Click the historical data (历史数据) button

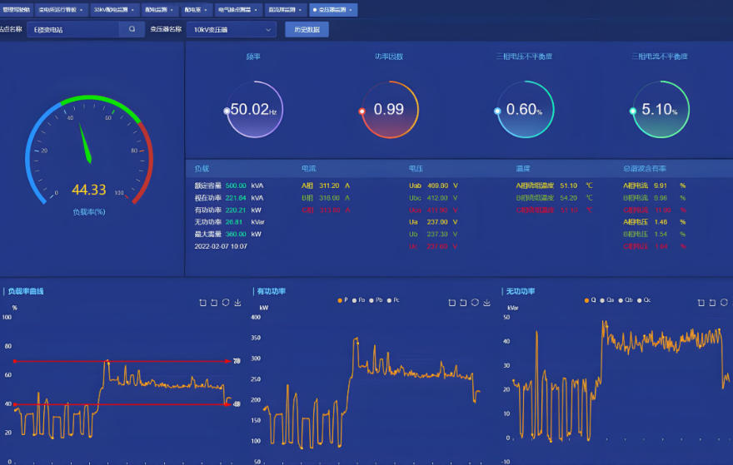tap(307, 29)
